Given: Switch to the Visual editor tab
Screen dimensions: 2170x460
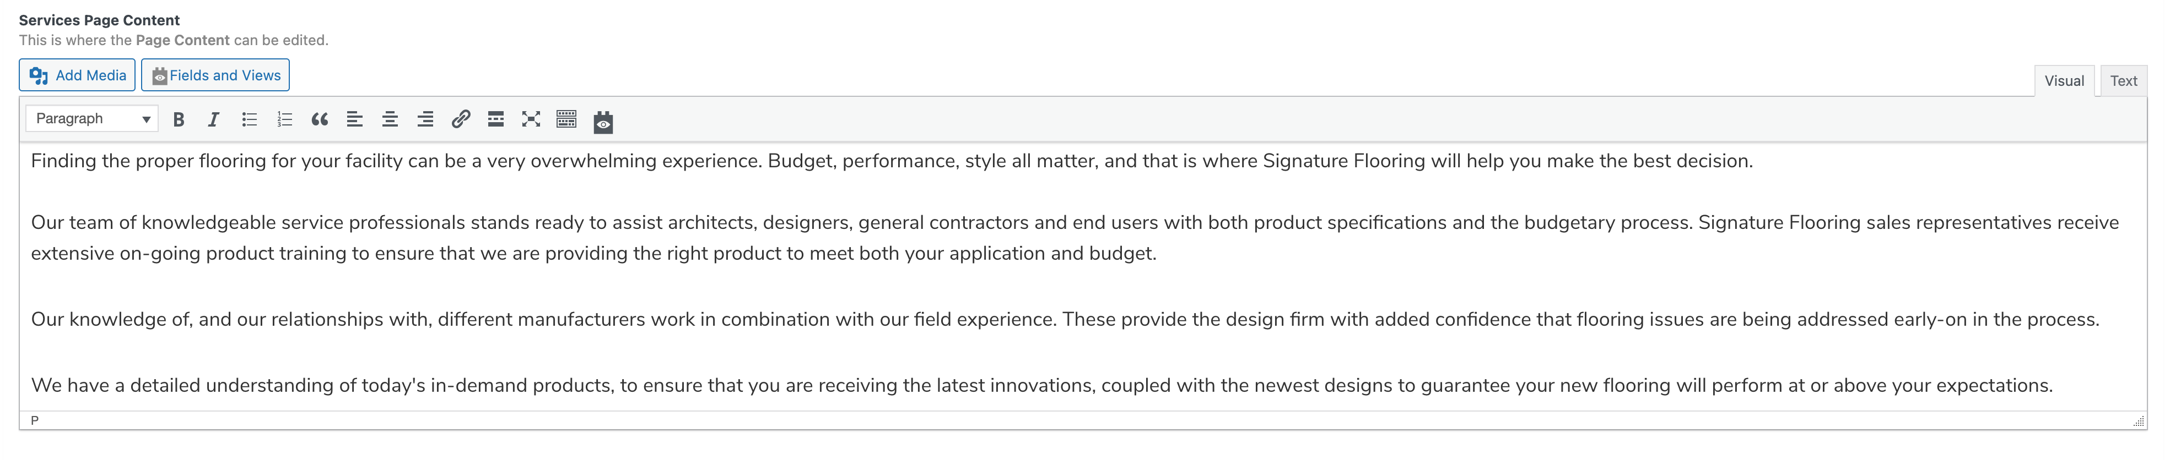Looking at the screenshot, I should [x=2064, y=81].
